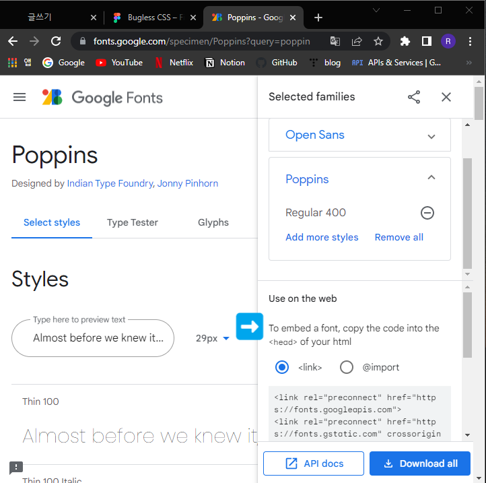Screen dimensions: 486x483
Task: Open the APIs & Services bookmark
Action: 396,63
